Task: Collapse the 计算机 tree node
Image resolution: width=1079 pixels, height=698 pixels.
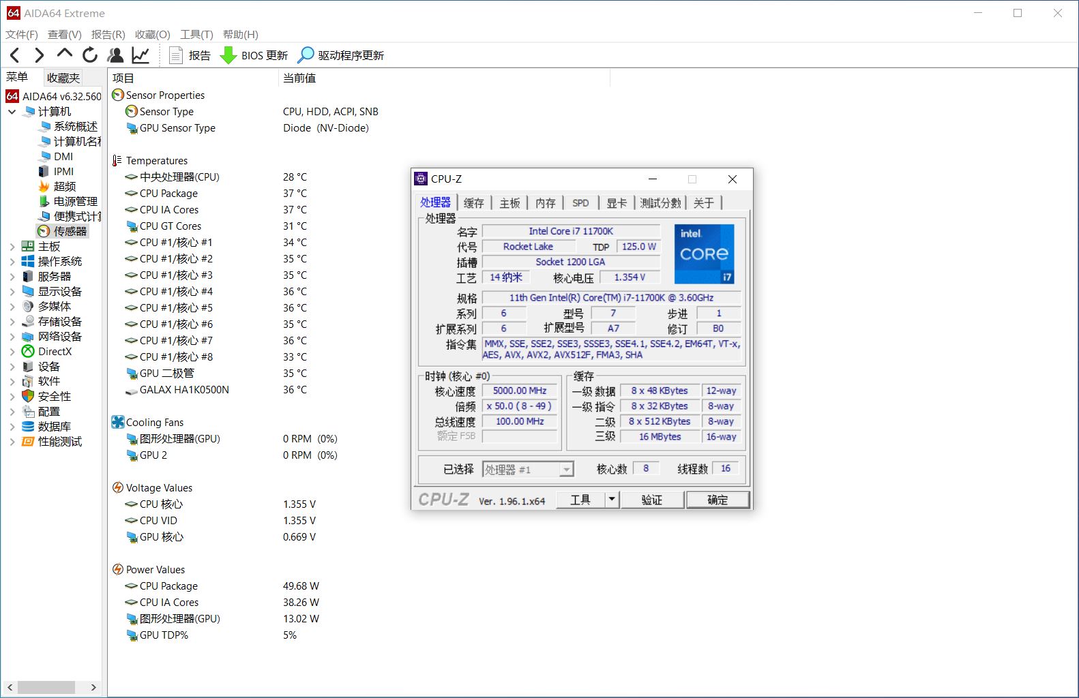Action: [12, 112]
